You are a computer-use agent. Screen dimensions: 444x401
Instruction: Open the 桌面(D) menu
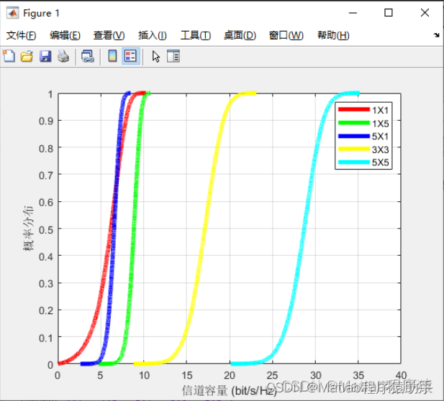coord(240,36)
